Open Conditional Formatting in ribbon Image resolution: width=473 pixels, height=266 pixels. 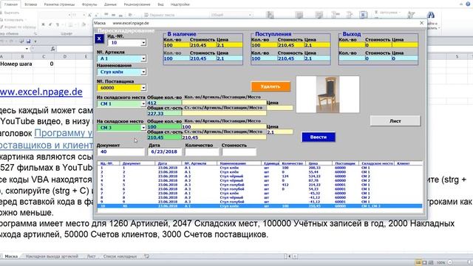[270, 15]
